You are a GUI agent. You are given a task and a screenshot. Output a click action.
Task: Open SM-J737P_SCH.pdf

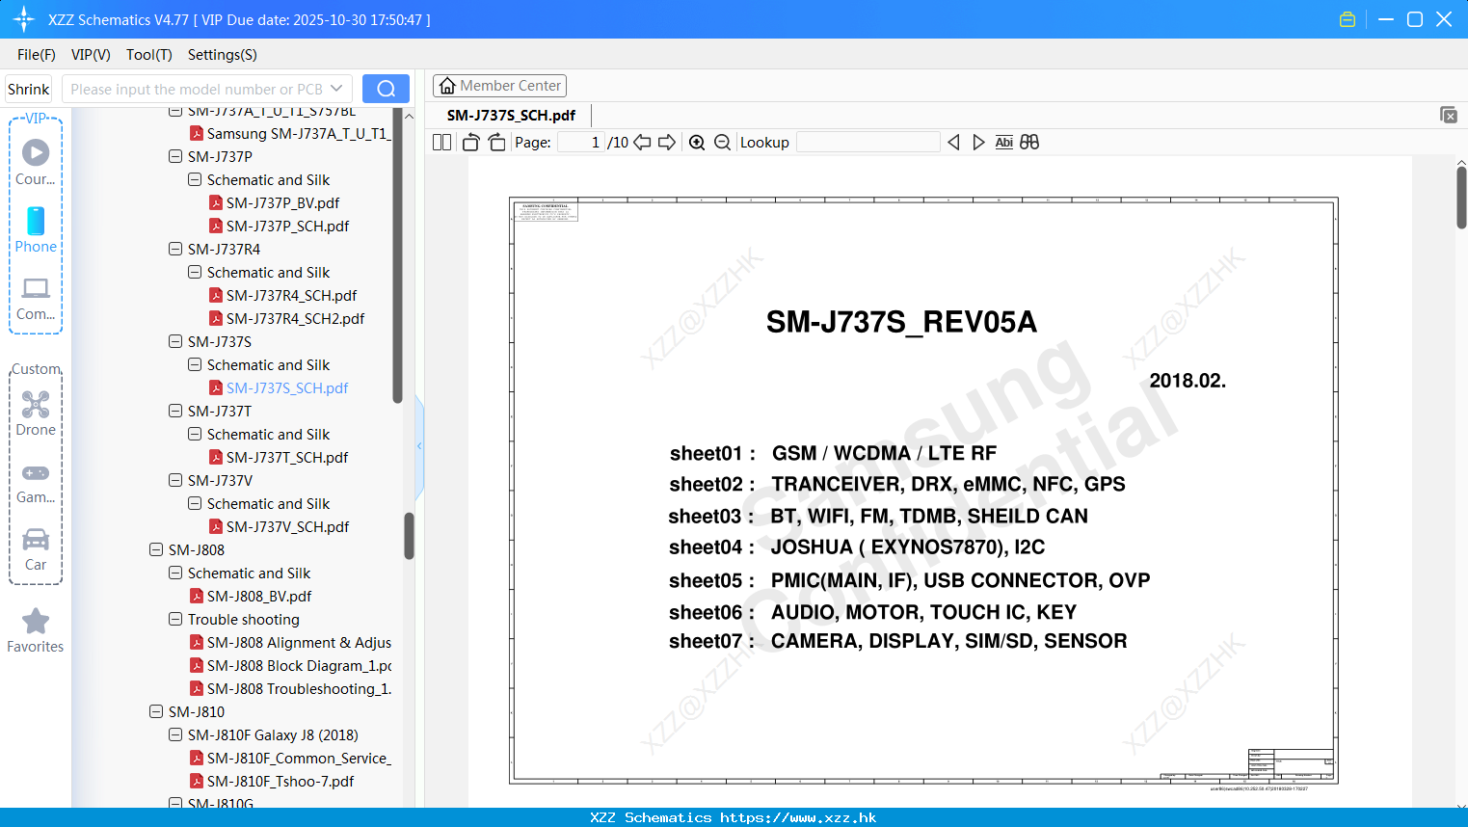pos(287,226)
